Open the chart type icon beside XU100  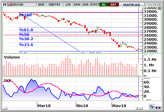[10, 5]
